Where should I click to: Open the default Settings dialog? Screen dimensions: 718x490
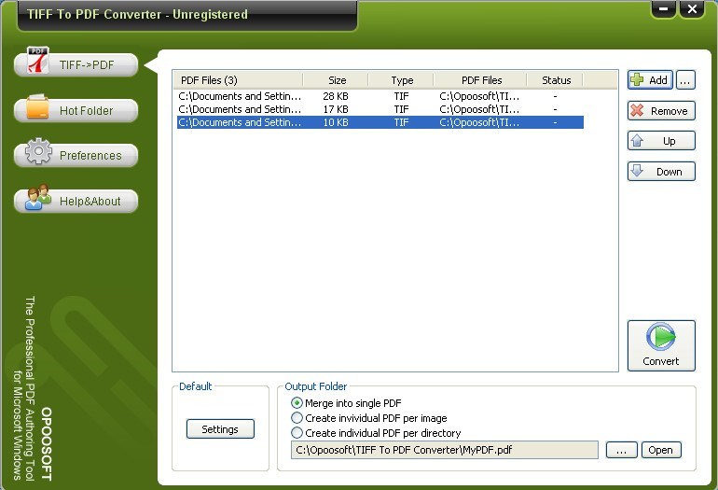click(x=220, y=429)
